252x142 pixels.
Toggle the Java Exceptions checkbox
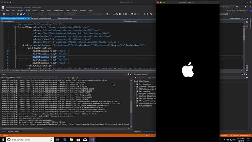[137, 91]
